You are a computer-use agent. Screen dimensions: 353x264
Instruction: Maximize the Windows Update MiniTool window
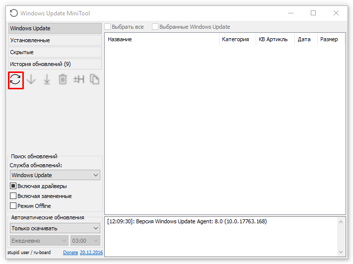[x=313, y=13]
